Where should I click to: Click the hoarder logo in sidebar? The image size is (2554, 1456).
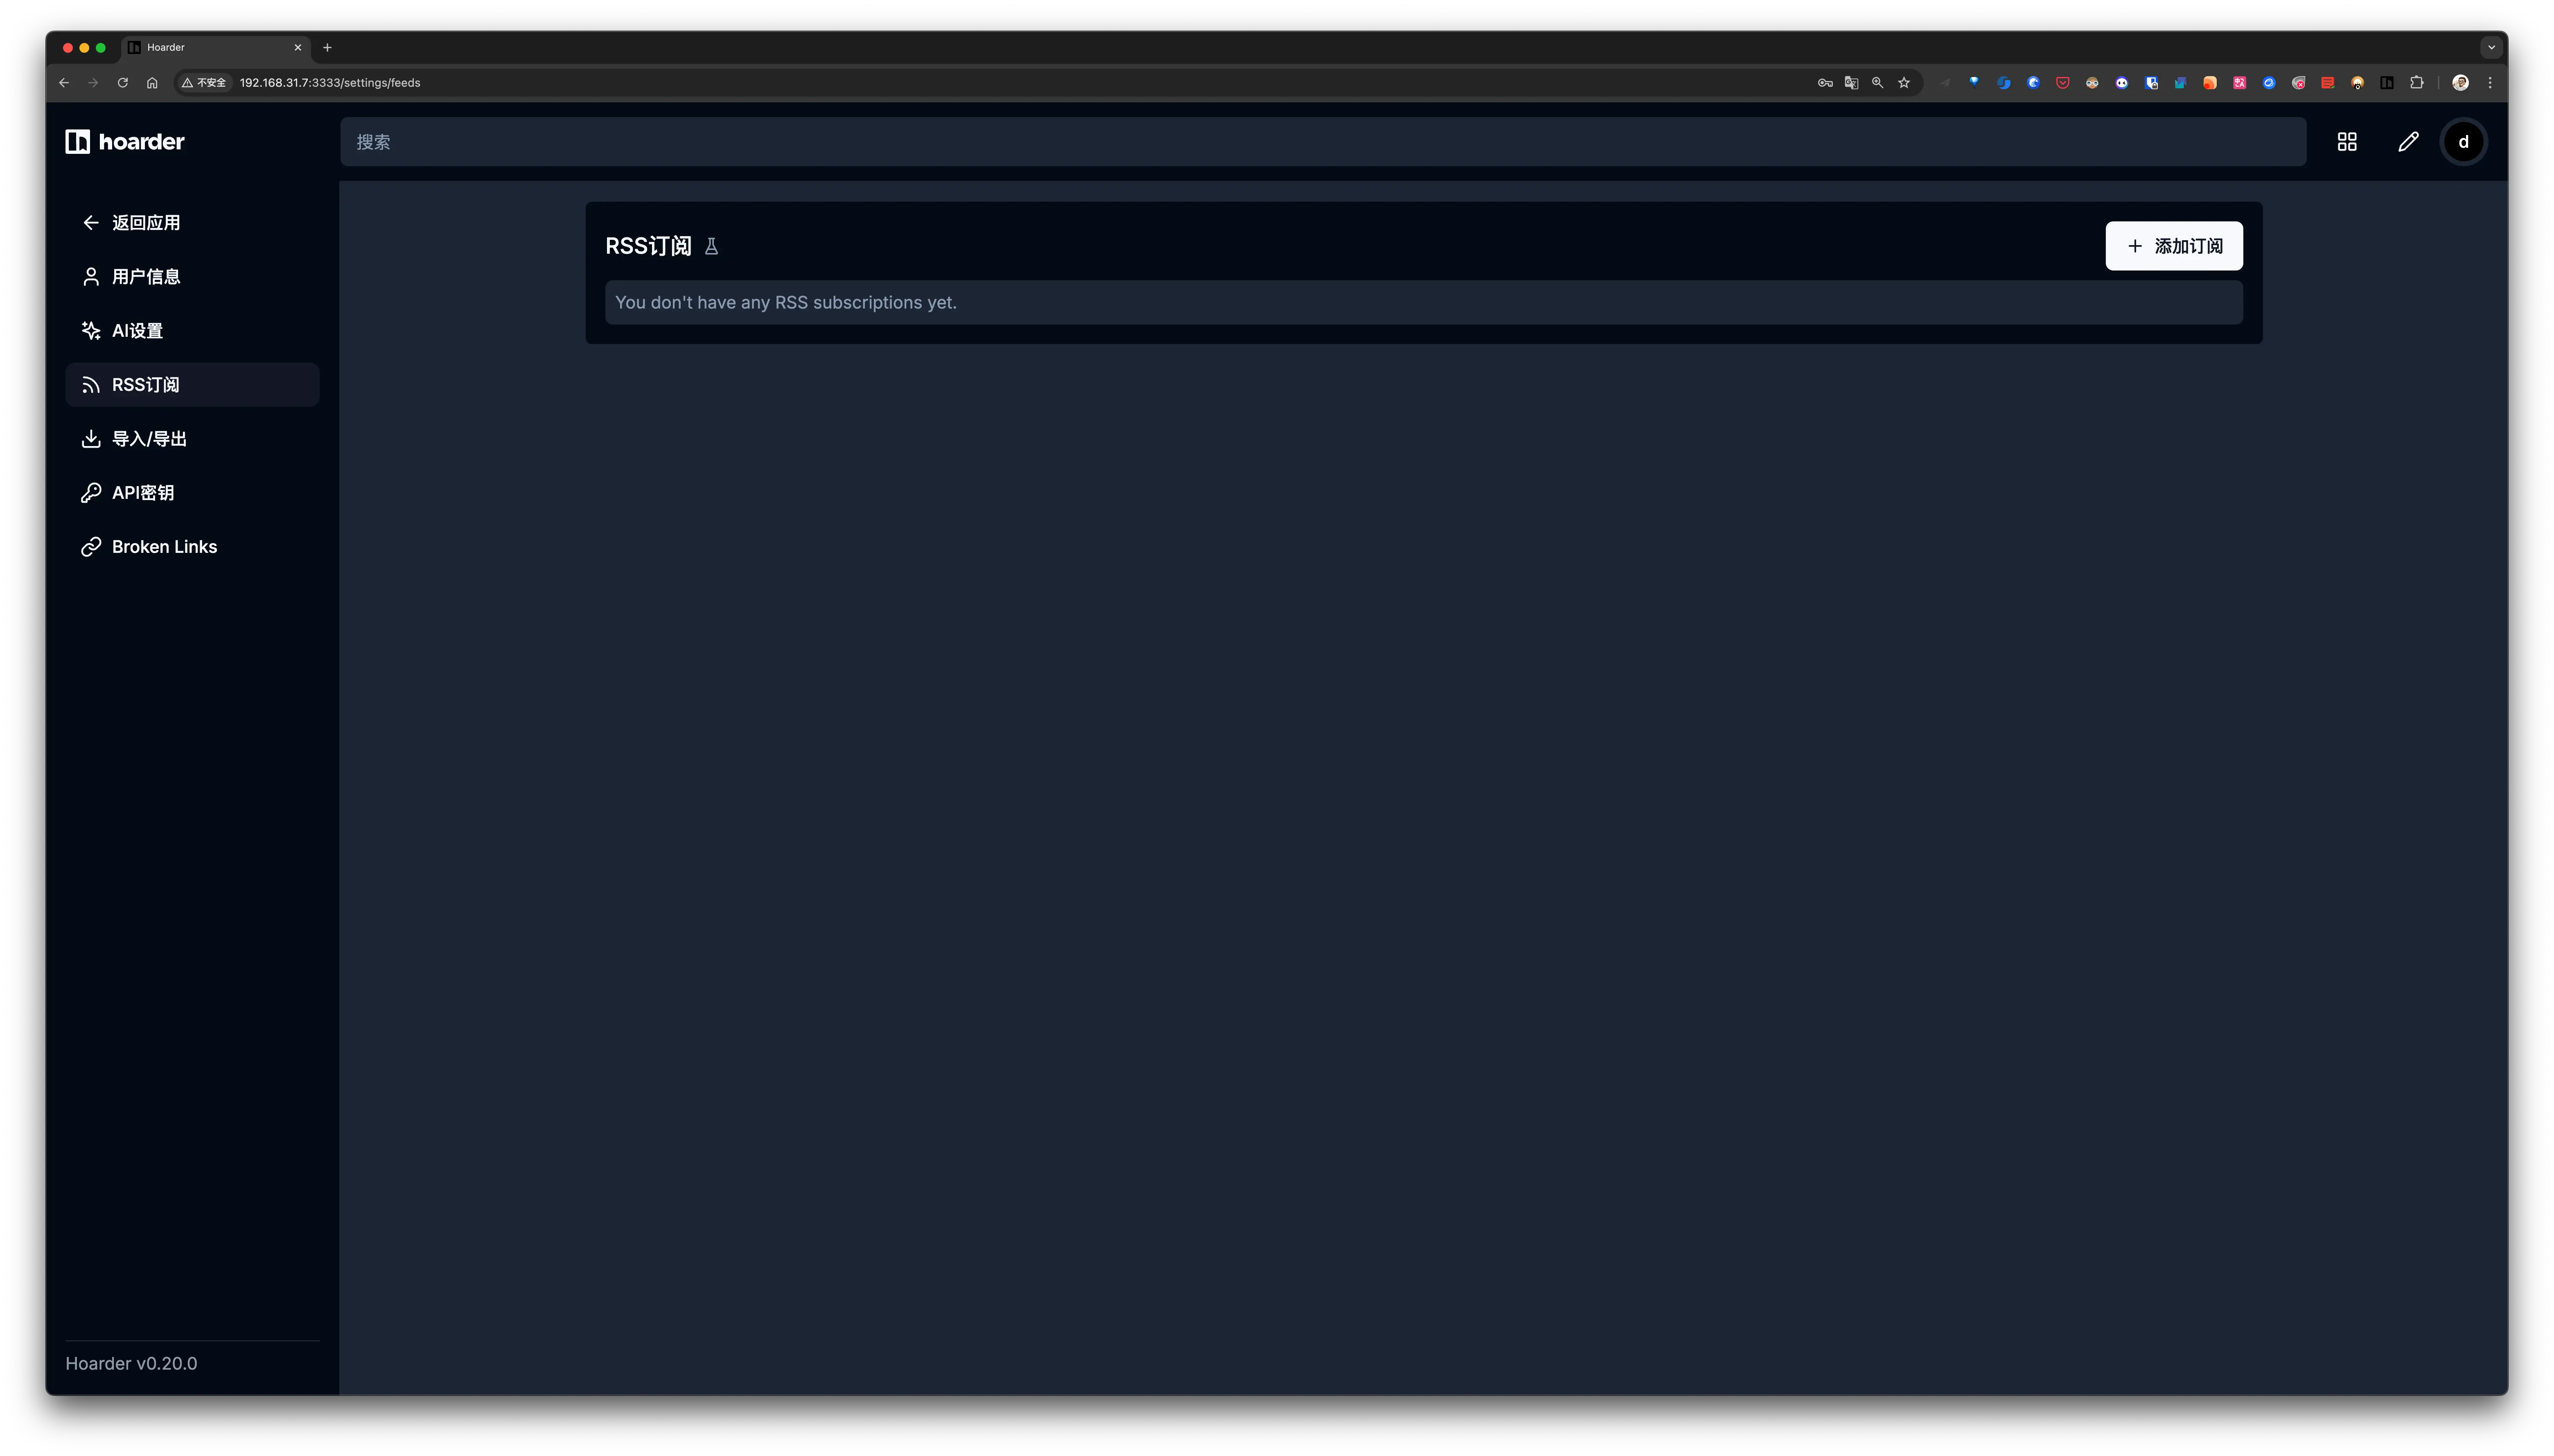(x=125, y=141)
